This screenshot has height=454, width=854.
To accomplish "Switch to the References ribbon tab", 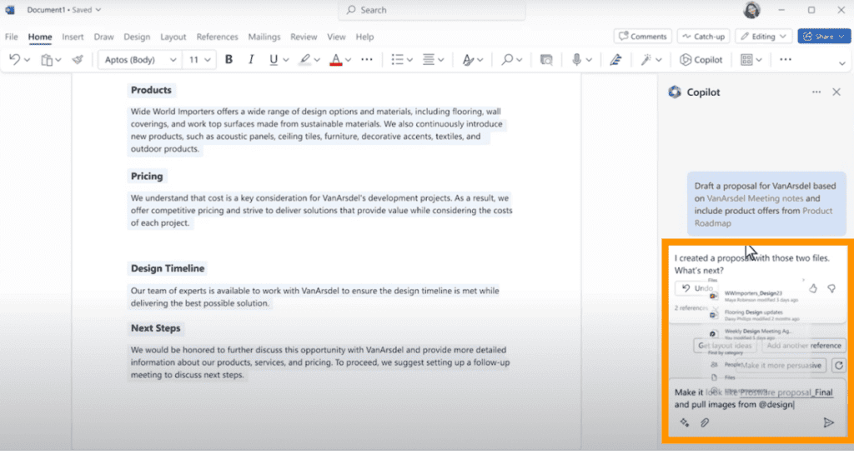I will tap(218, 37).
